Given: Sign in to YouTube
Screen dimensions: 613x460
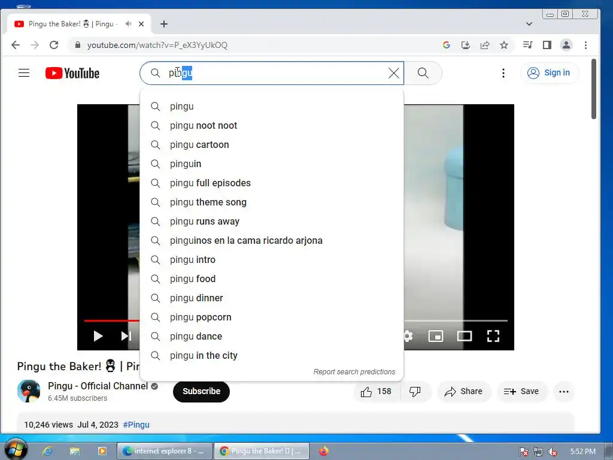Looking at the screenshot, I should [550, 72].
